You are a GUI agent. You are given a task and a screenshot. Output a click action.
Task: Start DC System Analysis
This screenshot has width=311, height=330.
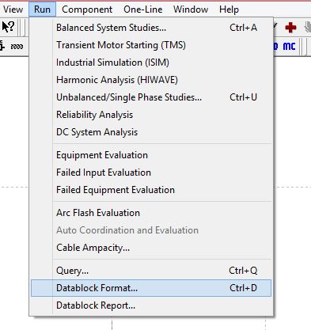pyautogui.click(x=151, y=132)
